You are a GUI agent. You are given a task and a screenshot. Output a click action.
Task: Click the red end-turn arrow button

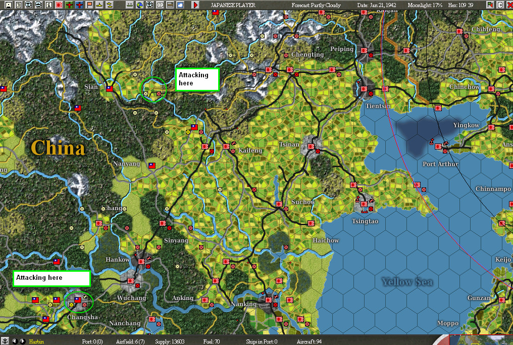coord(195,5)
